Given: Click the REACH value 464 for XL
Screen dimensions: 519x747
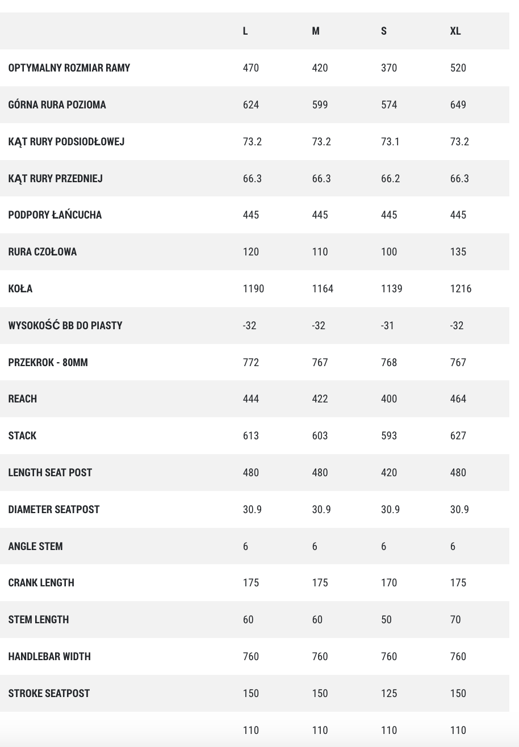Looking at the screenshot, I should pos(458,399).
